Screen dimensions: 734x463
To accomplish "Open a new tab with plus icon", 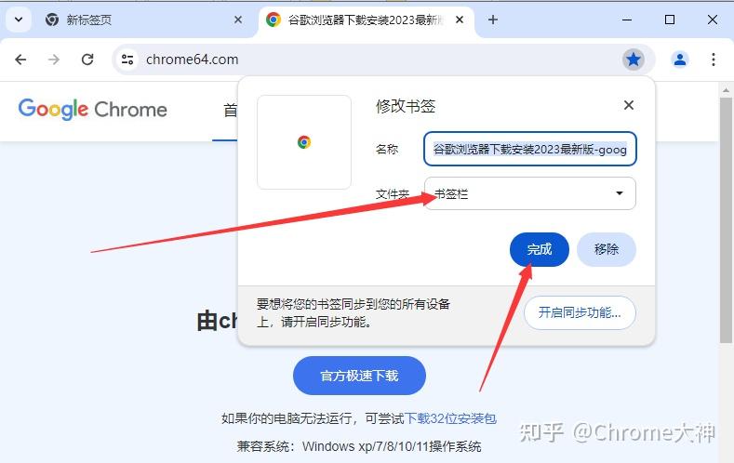I will coord(492,20).
